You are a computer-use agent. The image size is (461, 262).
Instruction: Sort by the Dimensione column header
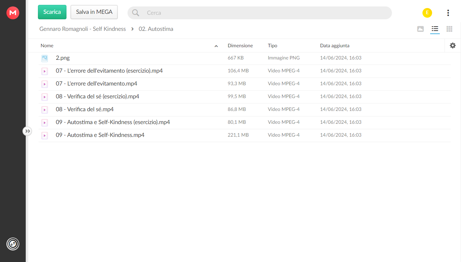[240, 46]
